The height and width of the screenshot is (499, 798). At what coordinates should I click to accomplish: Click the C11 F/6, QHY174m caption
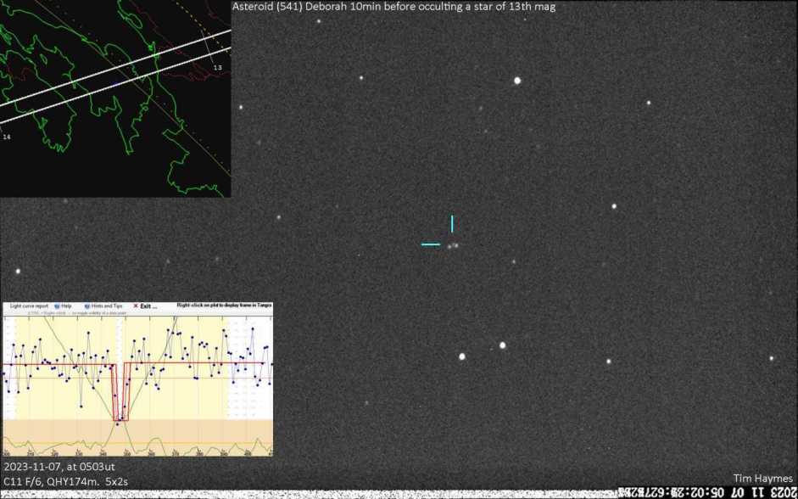click(x=65, y=481)
